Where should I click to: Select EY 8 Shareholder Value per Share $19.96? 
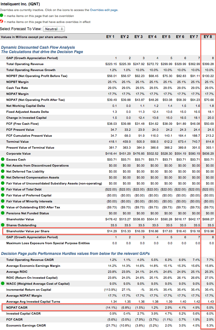click(209, 231)
